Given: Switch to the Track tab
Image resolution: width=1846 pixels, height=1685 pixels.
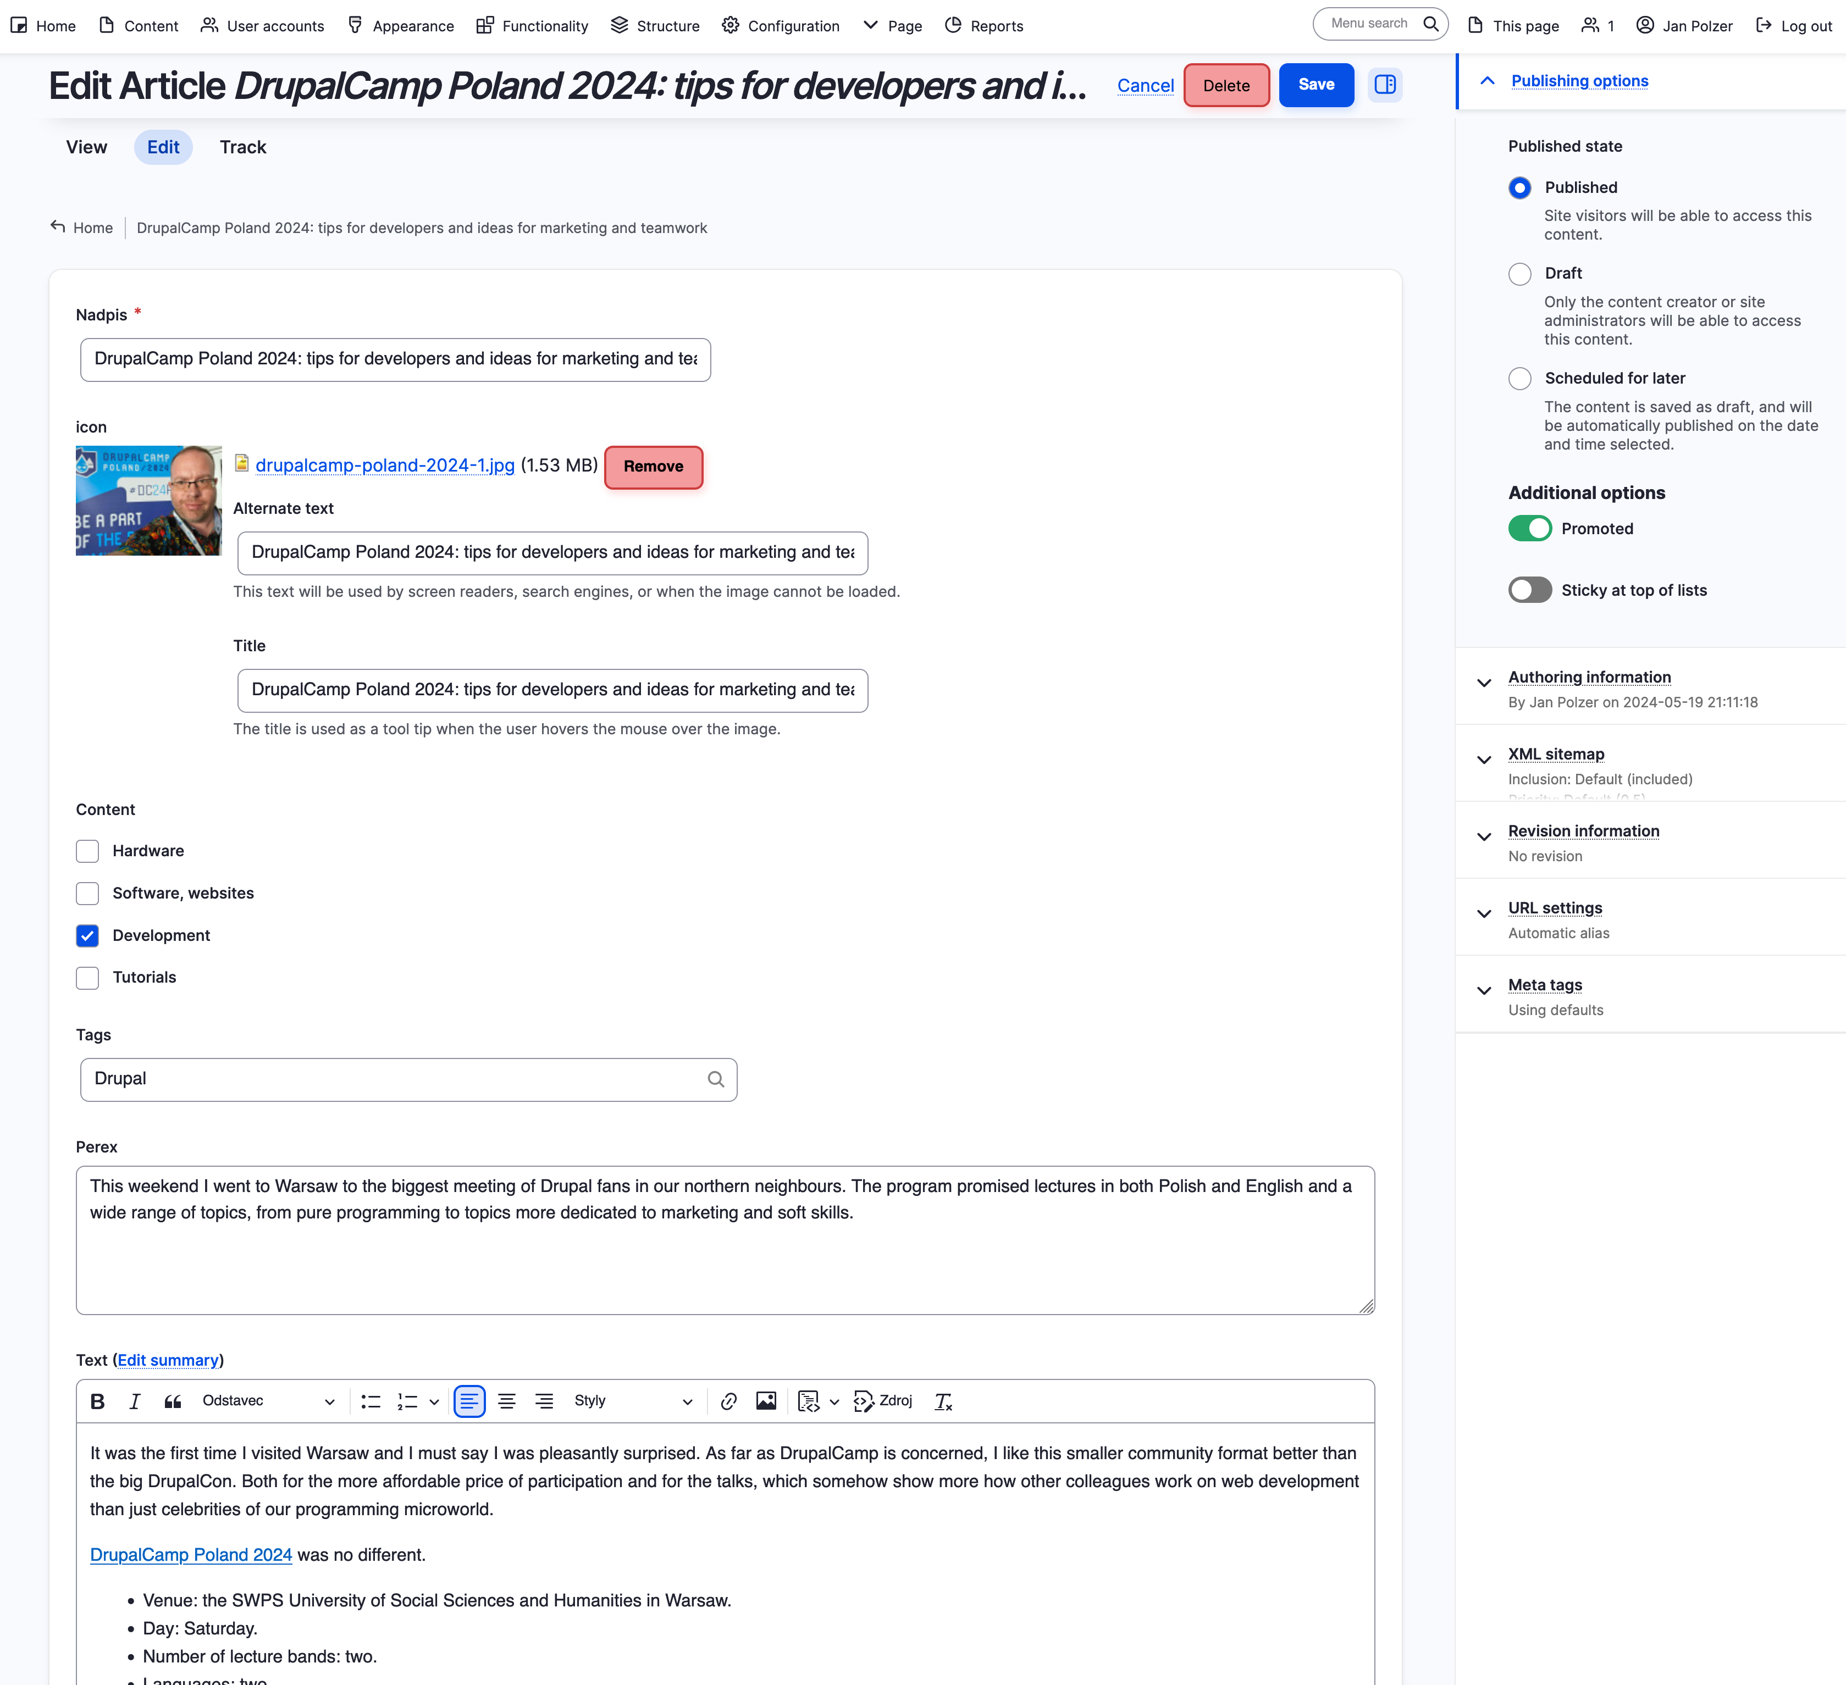Looking at the screenshot, I should (x=242, y=147).
